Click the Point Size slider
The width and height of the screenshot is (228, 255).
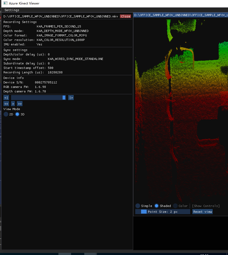pos(163,212)
